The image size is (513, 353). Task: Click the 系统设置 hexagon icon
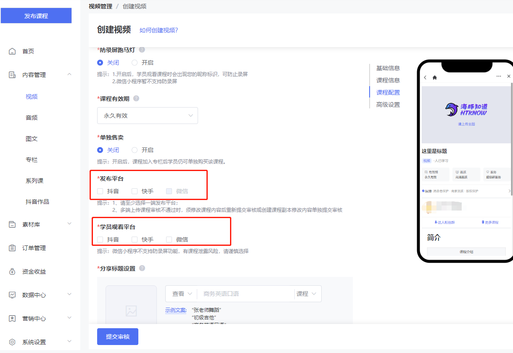12,342
